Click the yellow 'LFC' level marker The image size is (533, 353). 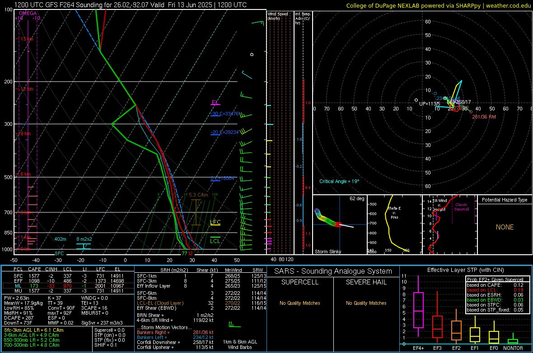coord(215,222)
